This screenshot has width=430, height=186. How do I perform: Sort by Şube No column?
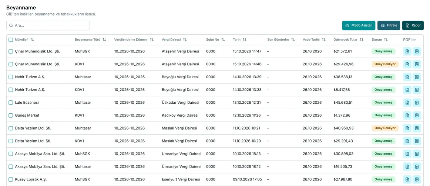coord(223,39)
